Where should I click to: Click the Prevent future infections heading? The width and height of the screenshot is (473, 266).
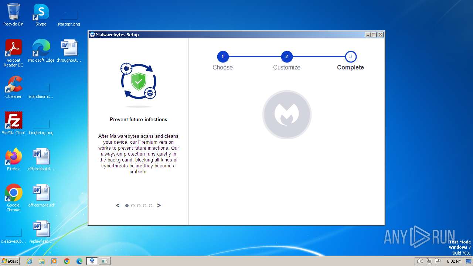[139, 119]
